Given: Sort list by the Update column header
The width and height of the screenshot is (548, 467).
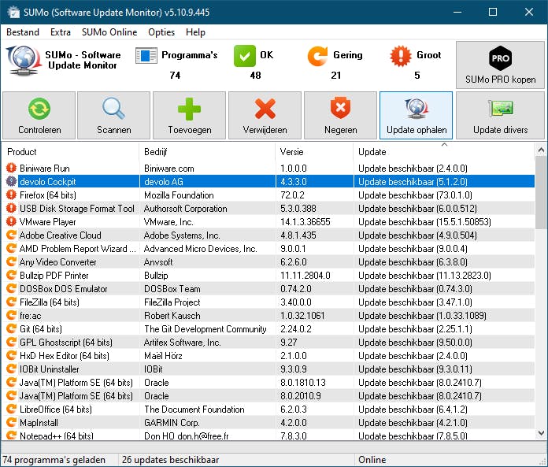Looking at the screenshot, I should 444,152.
